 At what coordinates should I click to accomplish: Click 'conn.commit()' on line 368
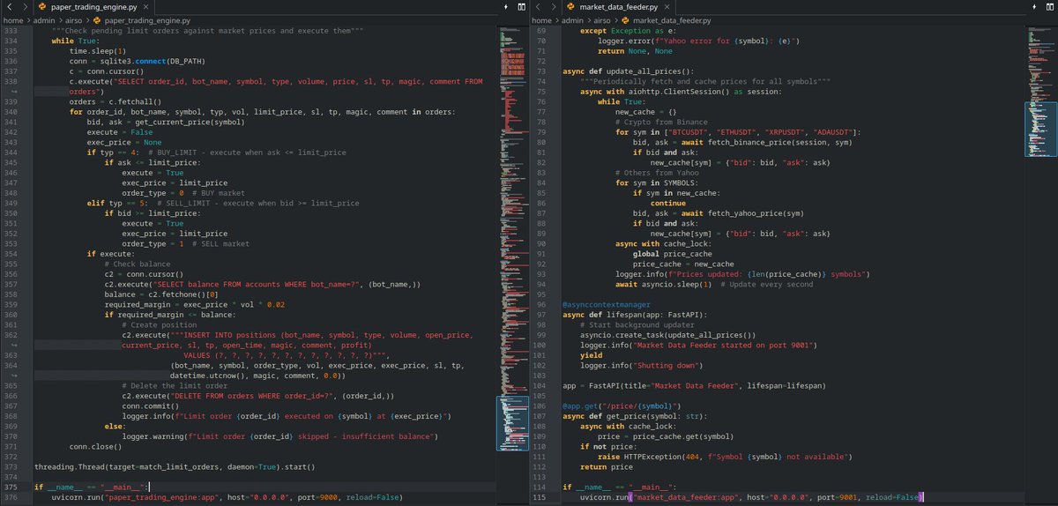pos(152,406)
